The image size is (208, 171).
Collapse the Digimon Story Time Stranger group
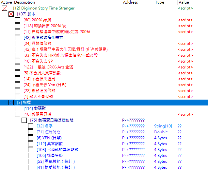[x=5, y=8]
